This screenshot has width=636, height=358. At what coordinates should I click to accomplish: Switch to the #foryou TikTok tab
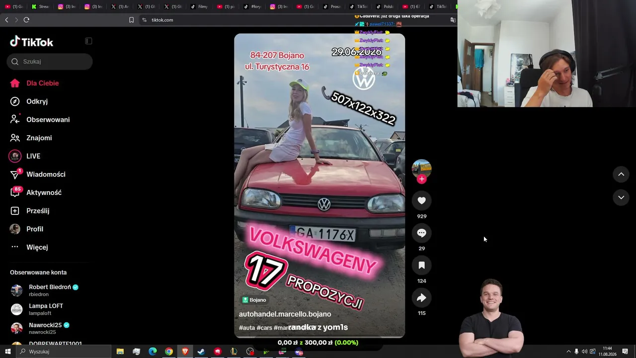(x=252, y=6)
